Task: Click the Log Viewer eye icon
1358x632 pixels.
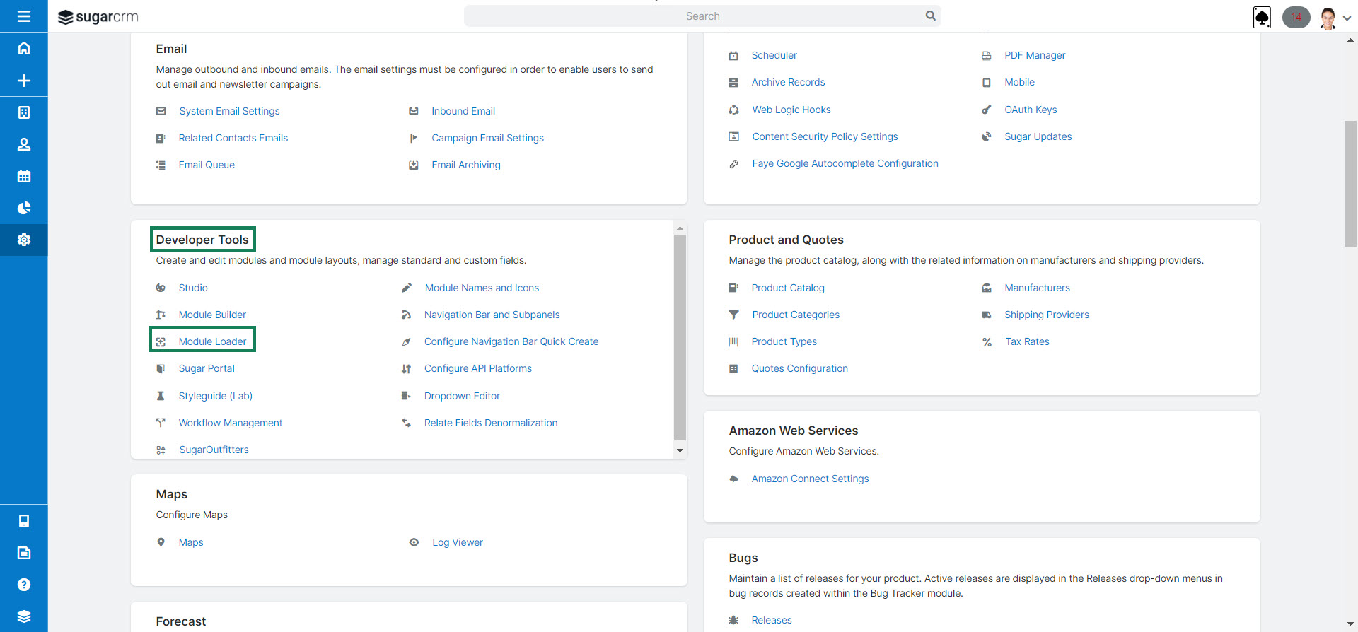Action: pos(414,542)
